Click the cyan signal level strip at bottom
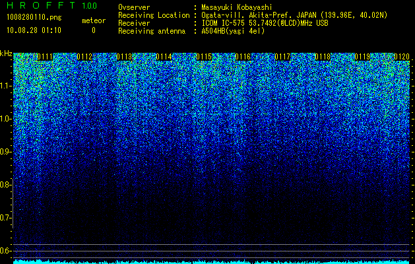 pyautogui.click(x=212, y=262)
